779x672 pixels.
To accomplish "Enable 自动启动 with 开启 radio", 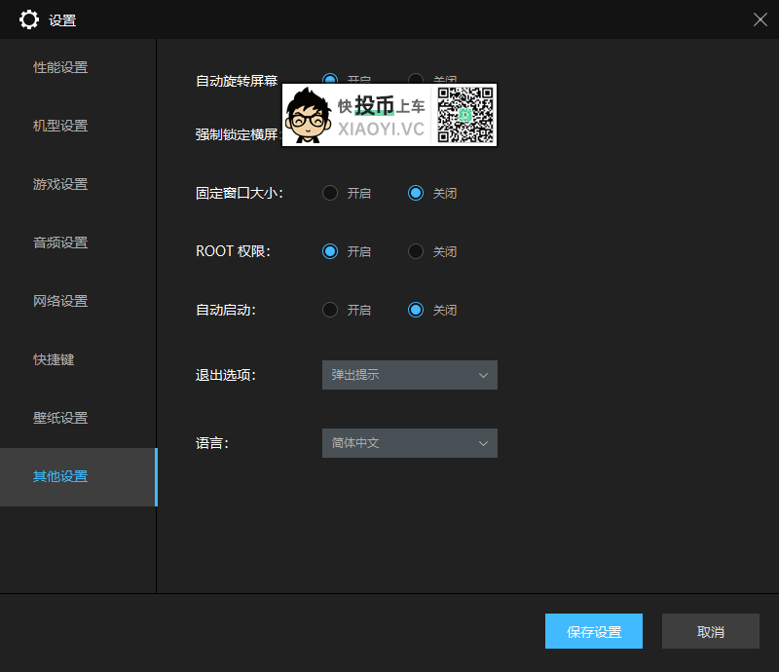I will (x=330, y=310).
